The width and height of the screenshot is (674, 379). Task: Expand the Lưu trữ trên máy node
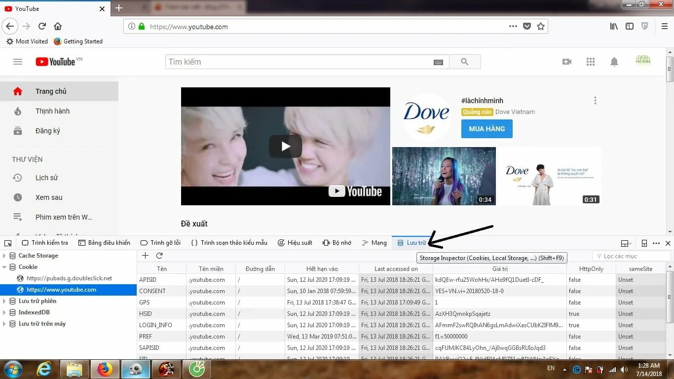pyautogui.click(x=4, y=324)
